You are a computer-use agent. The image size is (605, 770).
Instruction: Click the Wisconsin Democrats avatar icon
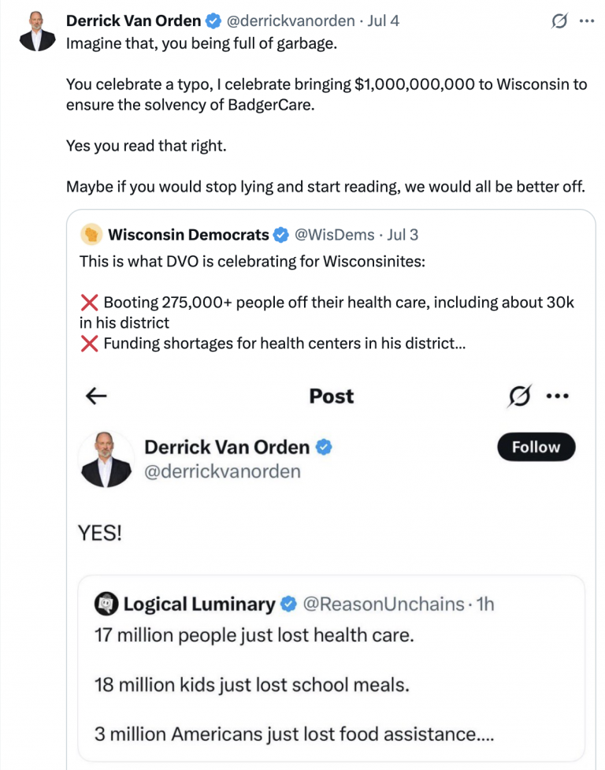(x=91, y=234)
